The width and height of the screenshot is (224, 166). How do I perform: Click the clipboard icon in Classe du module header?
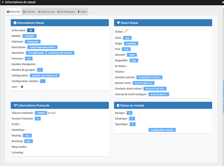coord(118,106)
